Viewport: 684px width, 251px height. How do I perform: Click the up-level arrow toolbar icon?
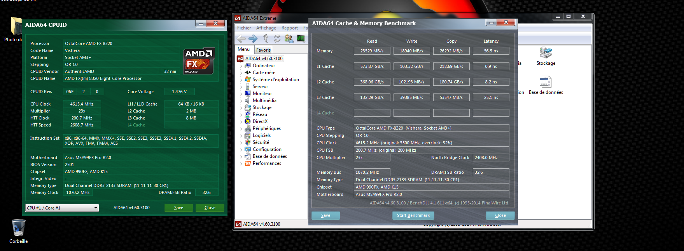(266, 38)
